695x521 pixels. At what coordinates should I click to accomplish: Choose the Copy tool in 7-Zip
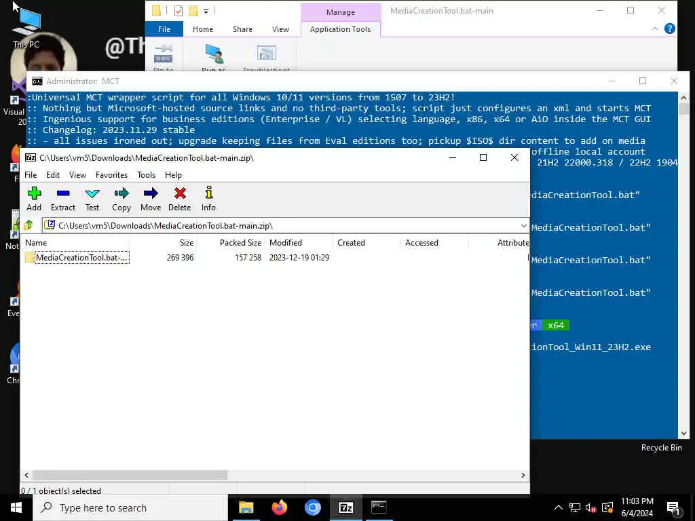tap(121, 199)
